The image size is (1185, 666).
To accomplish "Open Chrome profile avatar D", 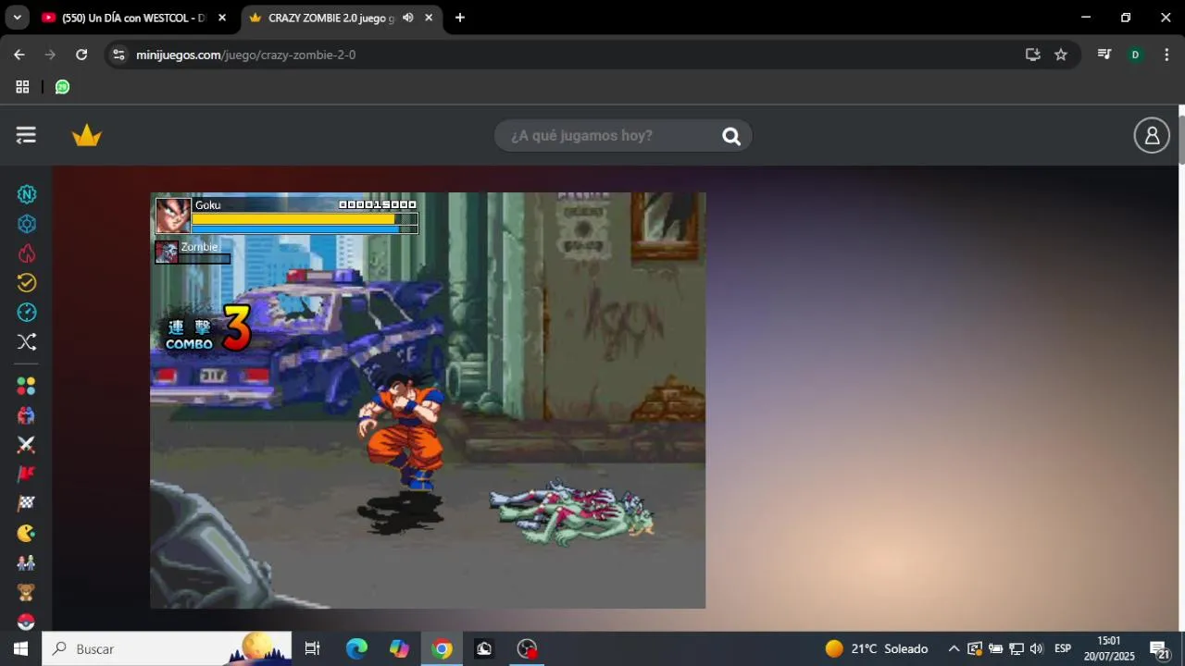I will [x=1135, y=55].
